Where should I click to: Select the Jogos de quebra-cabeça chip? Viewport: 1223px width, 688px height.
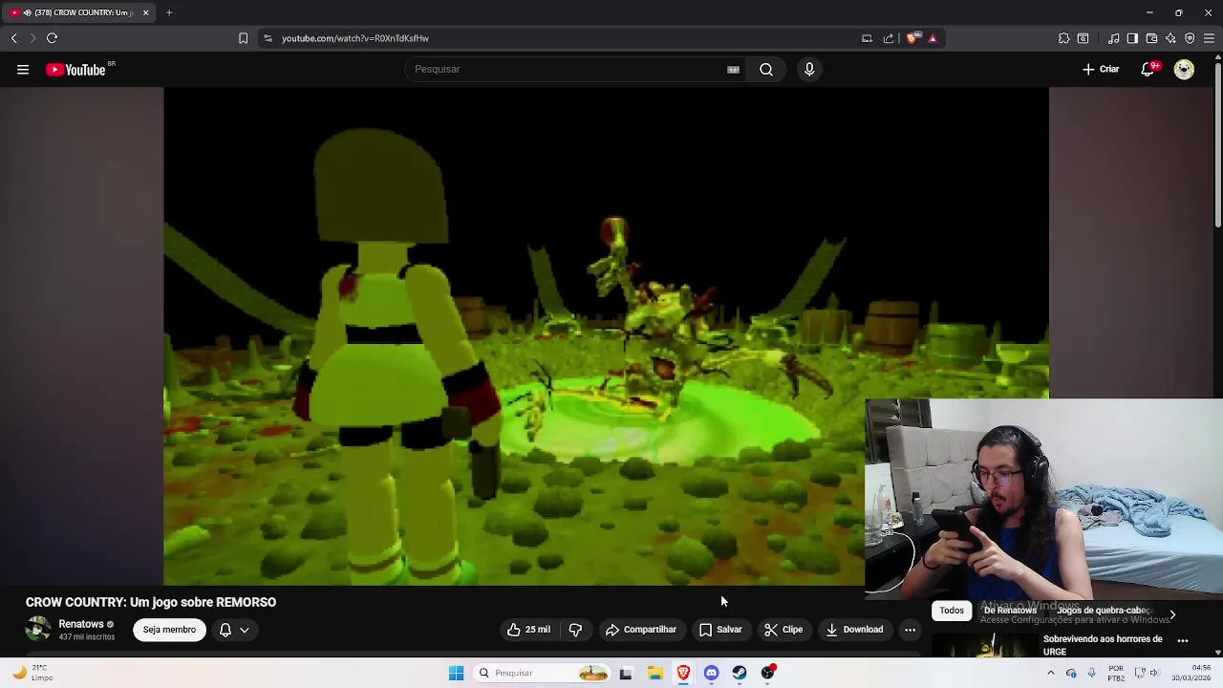tap(1106, 611)
